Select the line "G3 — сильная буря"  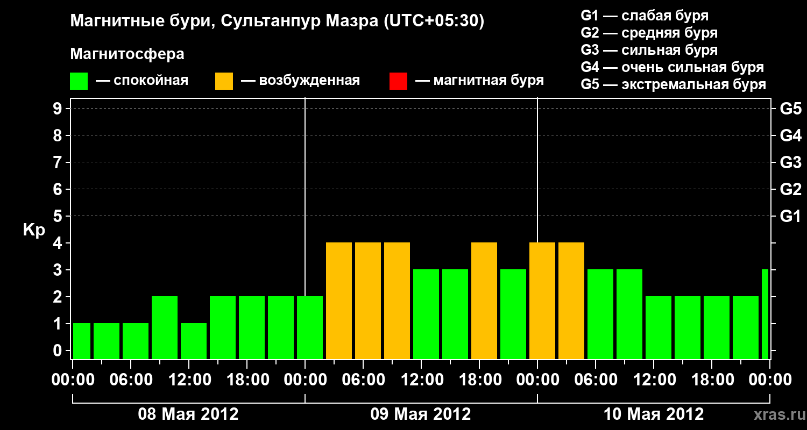click(649, 49)
